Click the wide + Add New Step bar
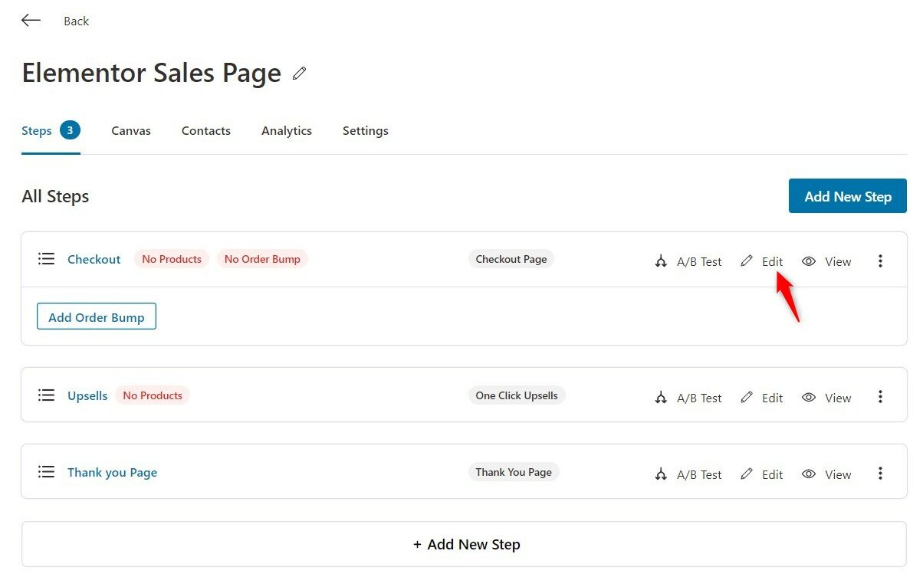Viewport: 923px width, 577px height. [465, 544]
